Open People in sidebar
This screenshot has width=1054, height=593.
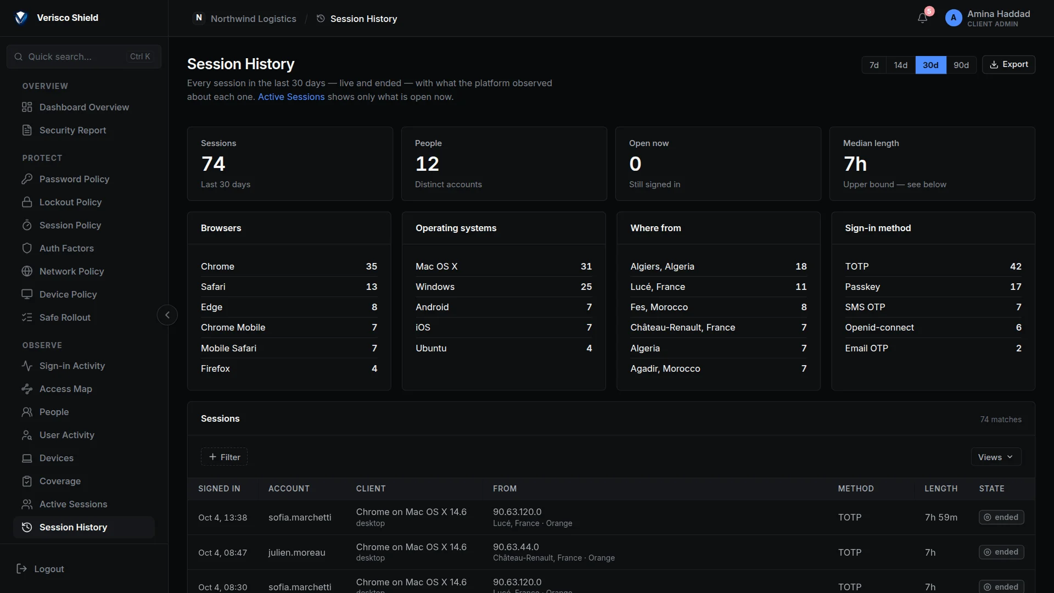tap(84, 412)
